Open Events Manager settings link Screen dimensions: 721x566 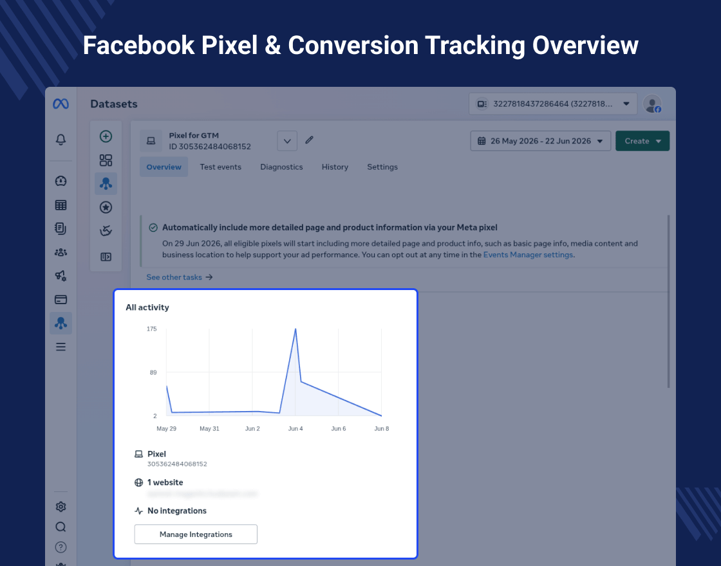pyautogui.click(x=528, y=255)
